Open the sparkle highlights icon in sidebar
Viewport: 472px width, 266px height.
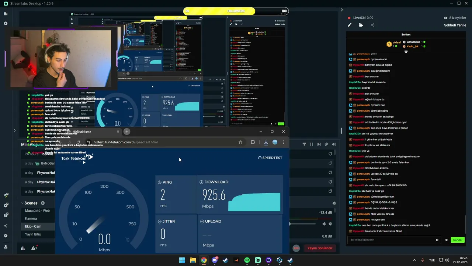click(x=6, y=226)
